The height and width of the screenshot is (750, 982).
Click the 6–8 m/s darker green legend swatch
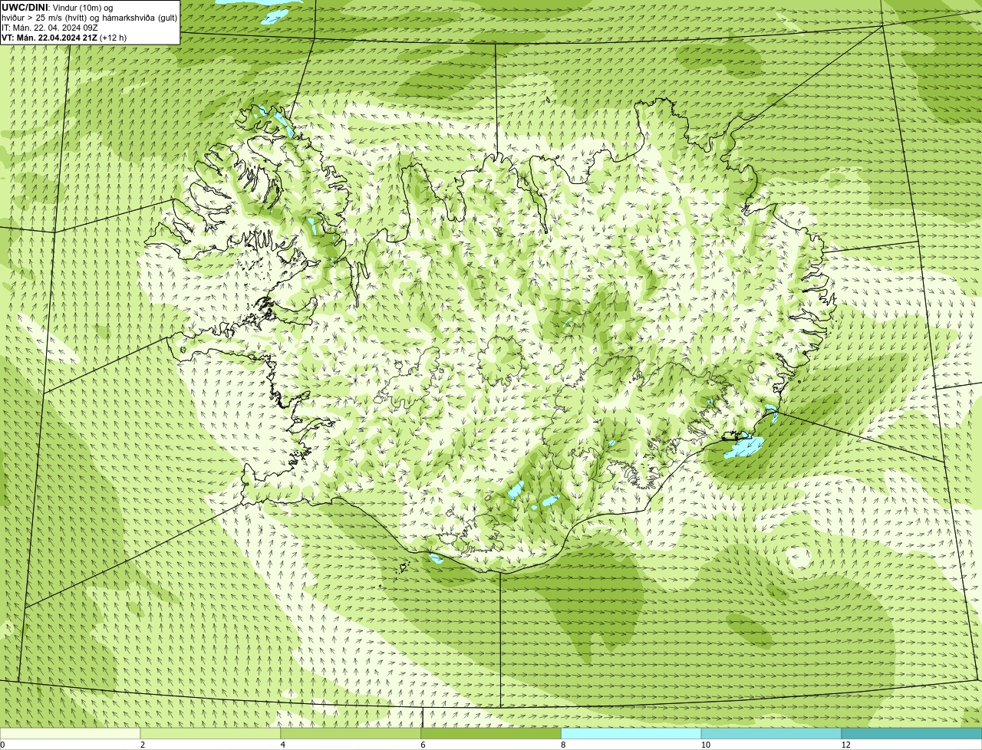(491, 734)
